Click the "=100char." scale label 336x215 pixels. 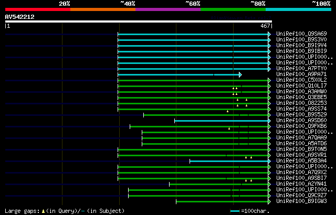[x=255, y=211]
